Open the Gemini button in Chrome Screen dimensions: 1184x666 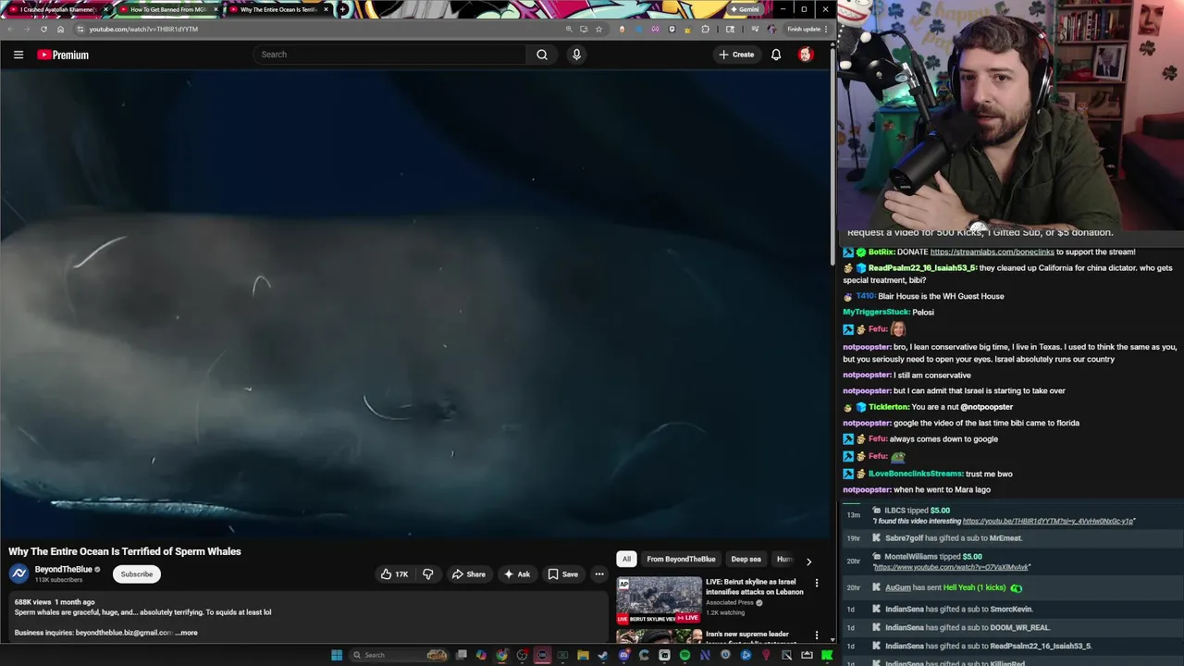coord(745,9)
